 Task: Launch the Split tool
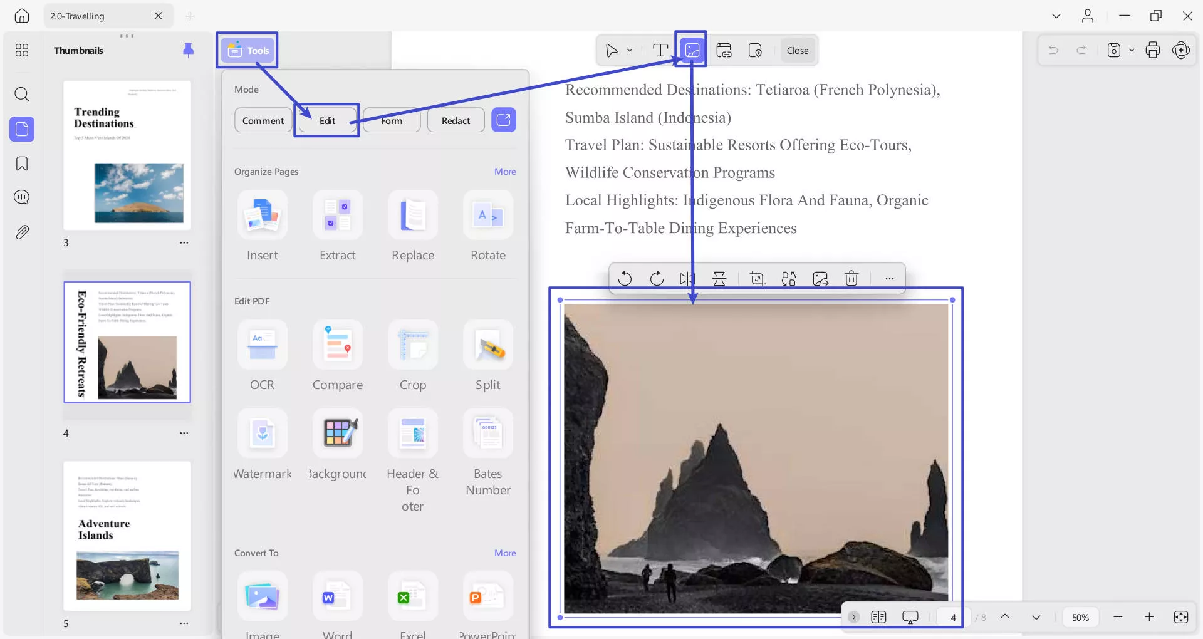pos(488,356)
